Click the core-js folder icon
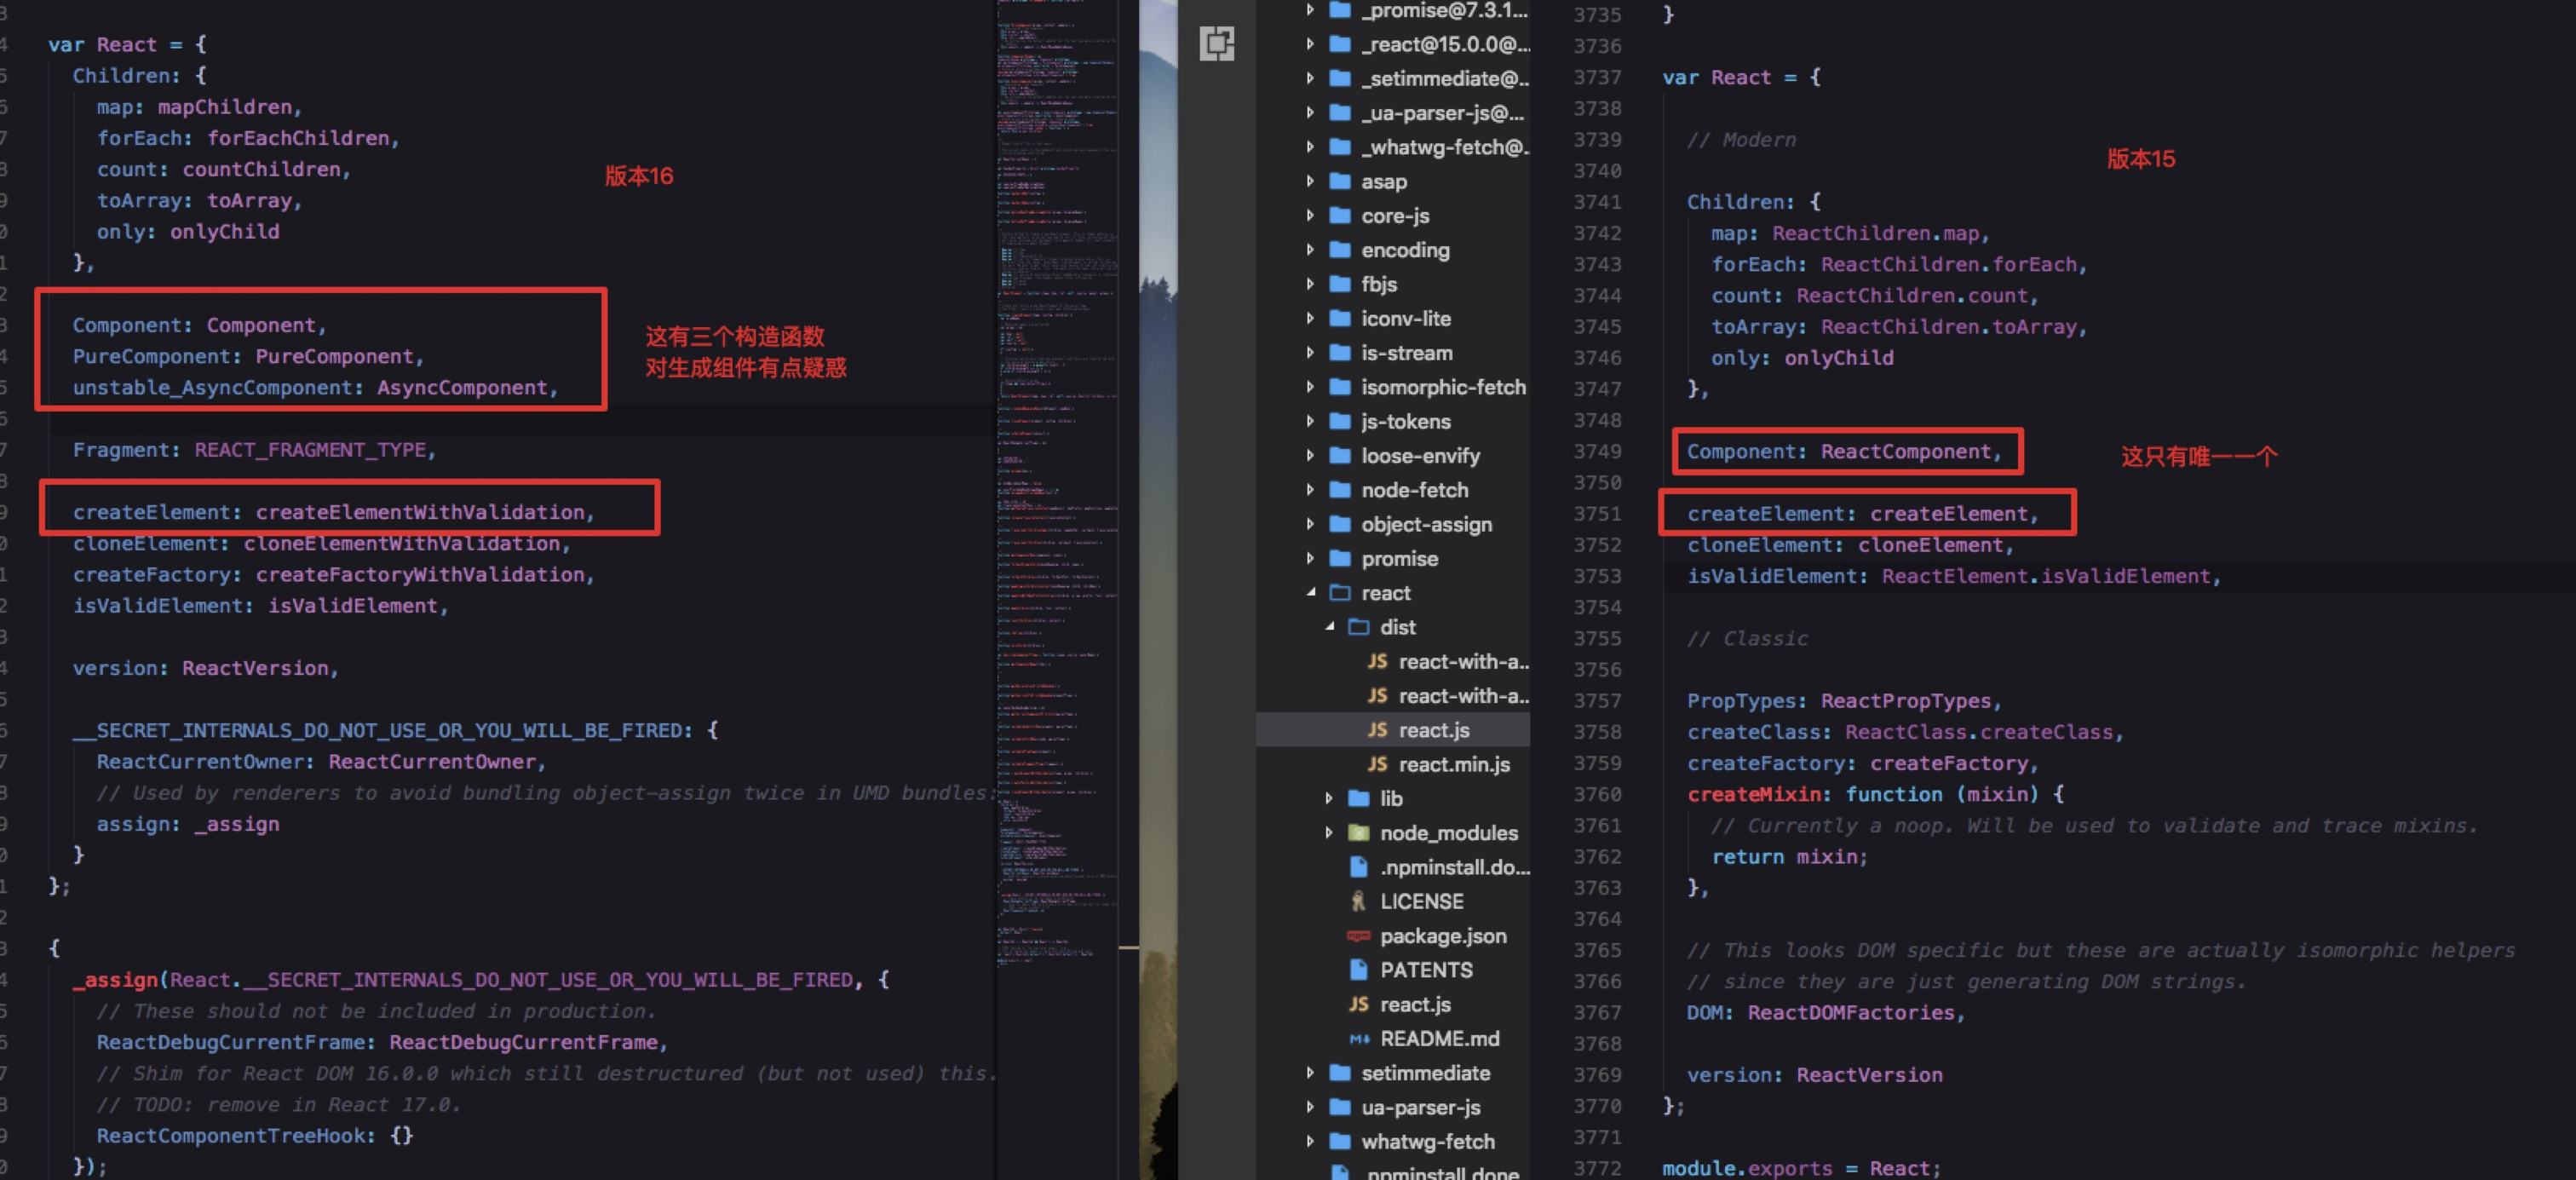Screen dimensions: 2576x1180 [1340, 216]
